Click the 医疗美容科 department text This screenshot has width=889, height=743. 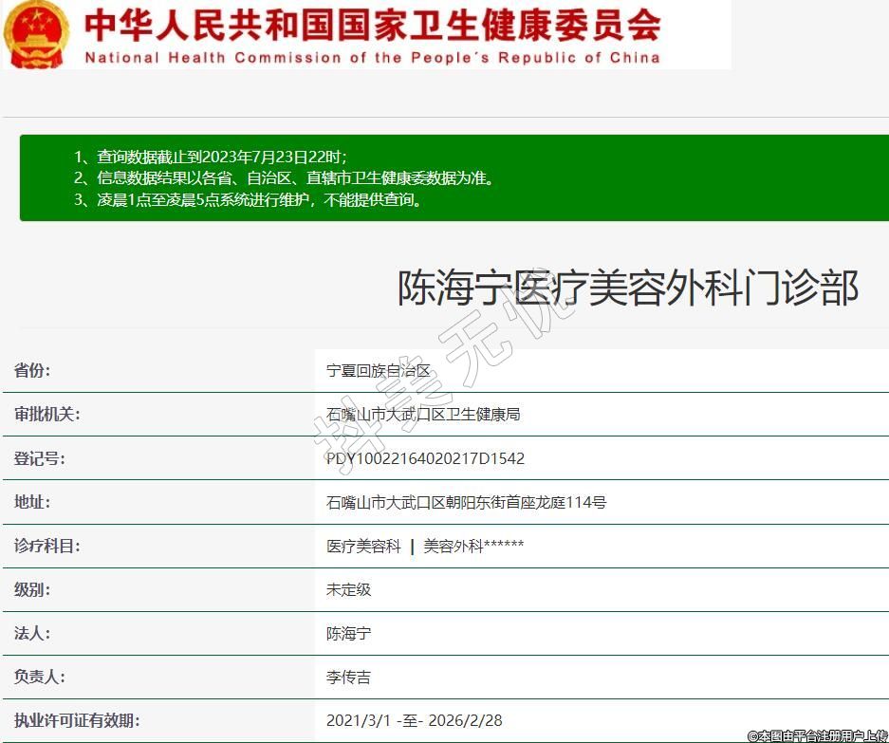pos(363,546)
